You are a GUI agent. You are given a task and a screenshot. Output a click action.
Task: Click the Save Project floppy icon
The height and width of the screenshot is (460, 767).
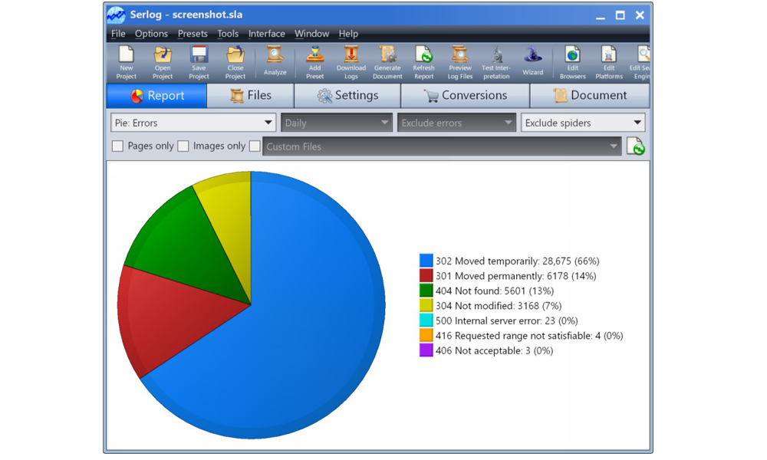[x=199, y=61]
